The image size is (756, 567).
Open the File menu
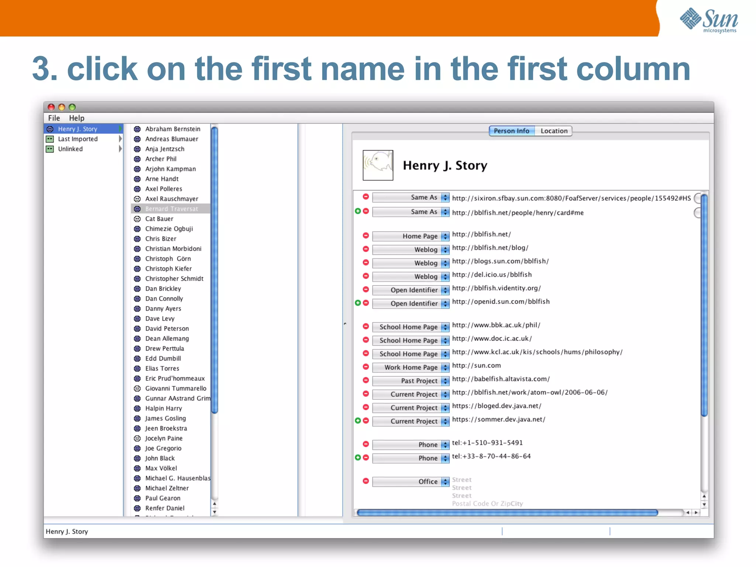pyautogui.click(x=54, y=118)
